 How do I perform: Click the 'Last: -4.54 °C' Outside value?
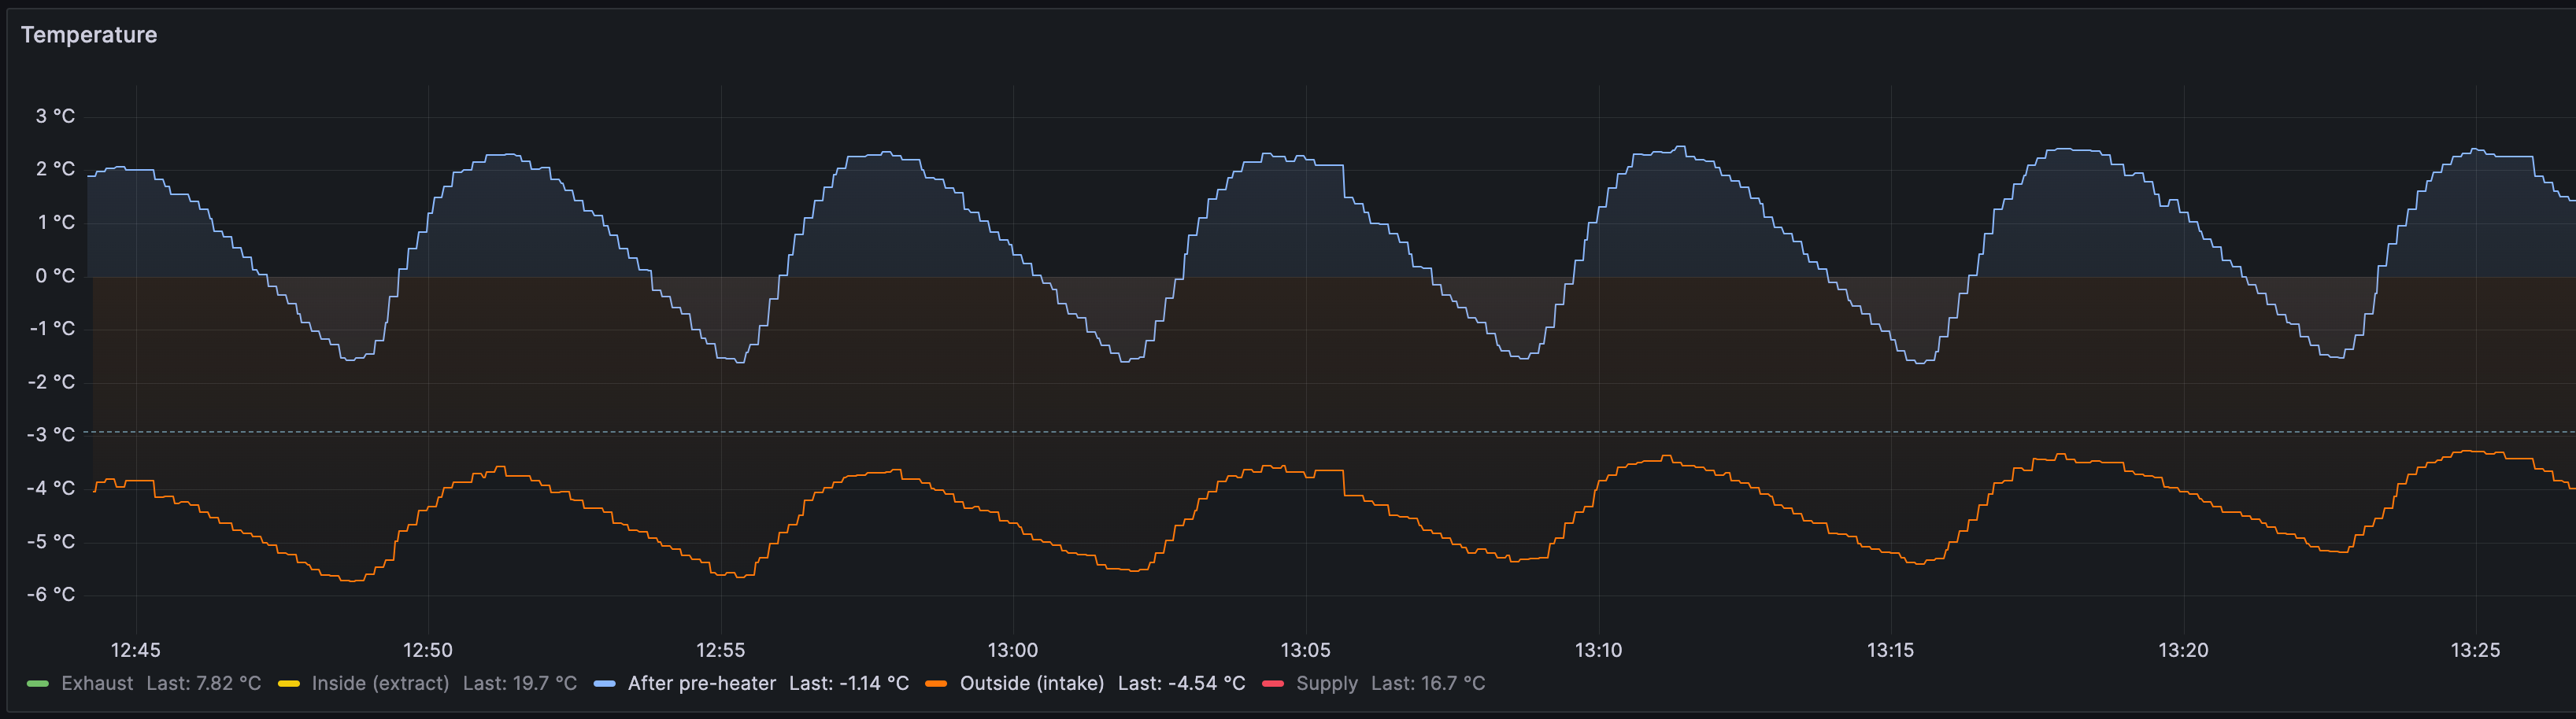(1181, 683)
